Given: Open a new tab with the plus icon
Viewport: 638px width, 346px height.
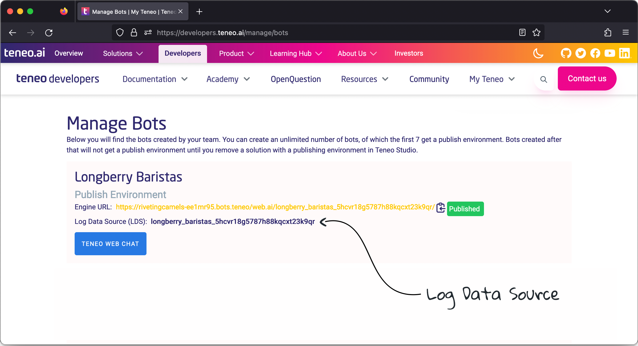Looking at the screenshot, I should [x=199, y=12].
